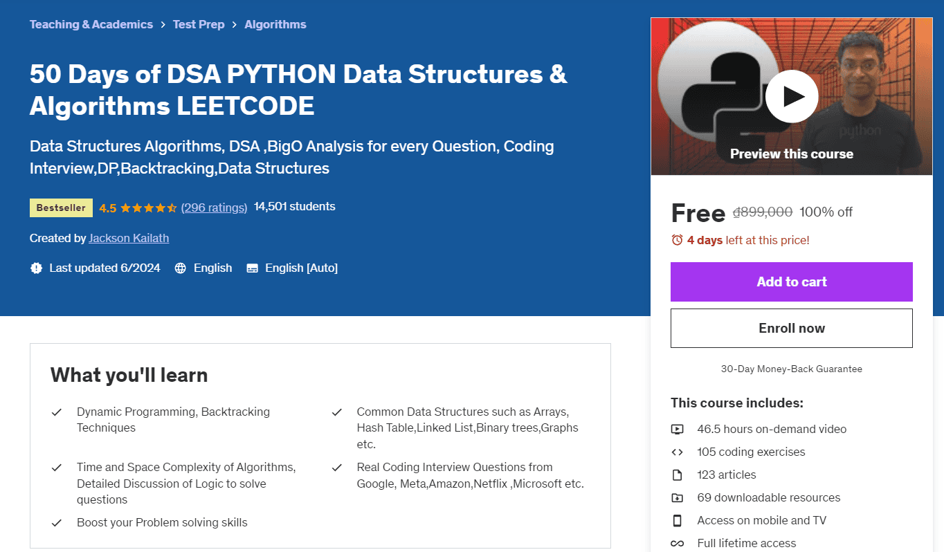The image size is (944, 552).
Task: Click the checkmark beside Dynamic Programming
Action: [x=57, y=412]
